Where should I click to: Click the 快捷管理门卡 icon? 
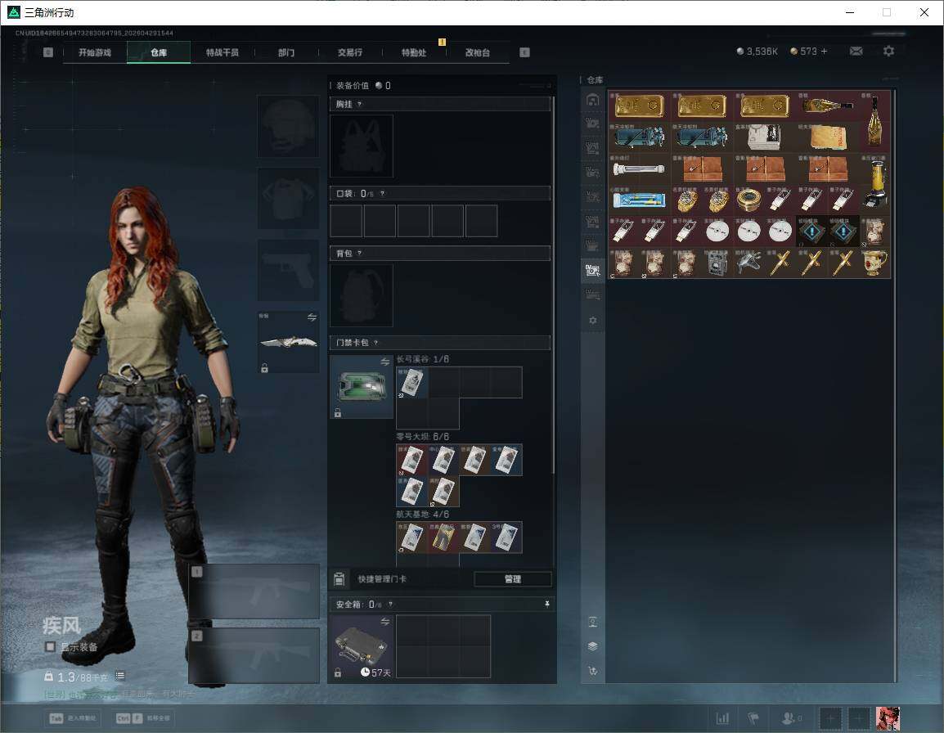[x=339, y=579]
